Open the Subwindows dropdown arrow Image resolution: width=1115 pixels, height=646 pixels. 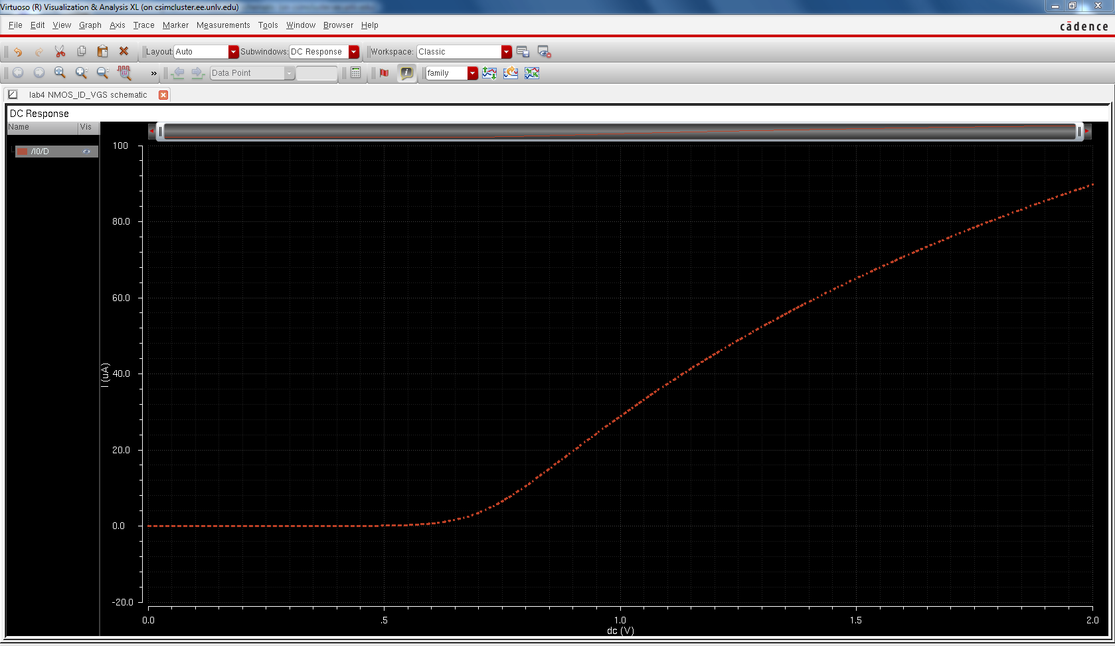click(354, 52)
